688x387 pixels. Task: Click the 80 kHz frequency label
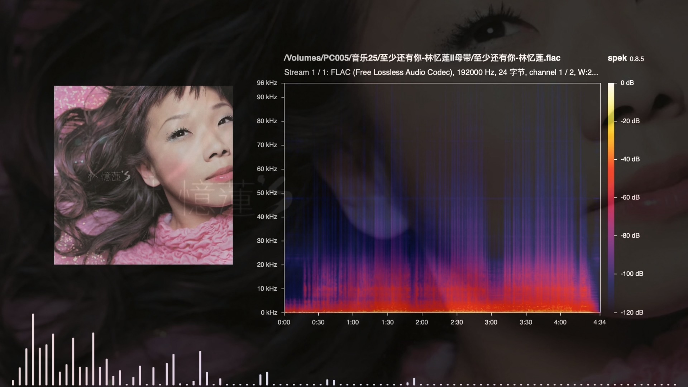pyautogui.click(x=267, y=121)
